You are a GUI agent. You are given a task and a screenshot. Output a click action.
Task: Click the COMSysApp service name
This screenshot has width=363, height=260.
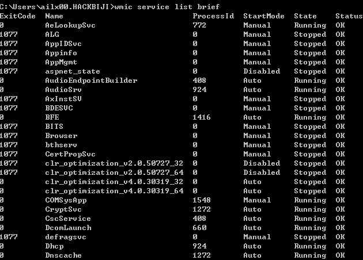pyautogui.click(x=66, y=200)
